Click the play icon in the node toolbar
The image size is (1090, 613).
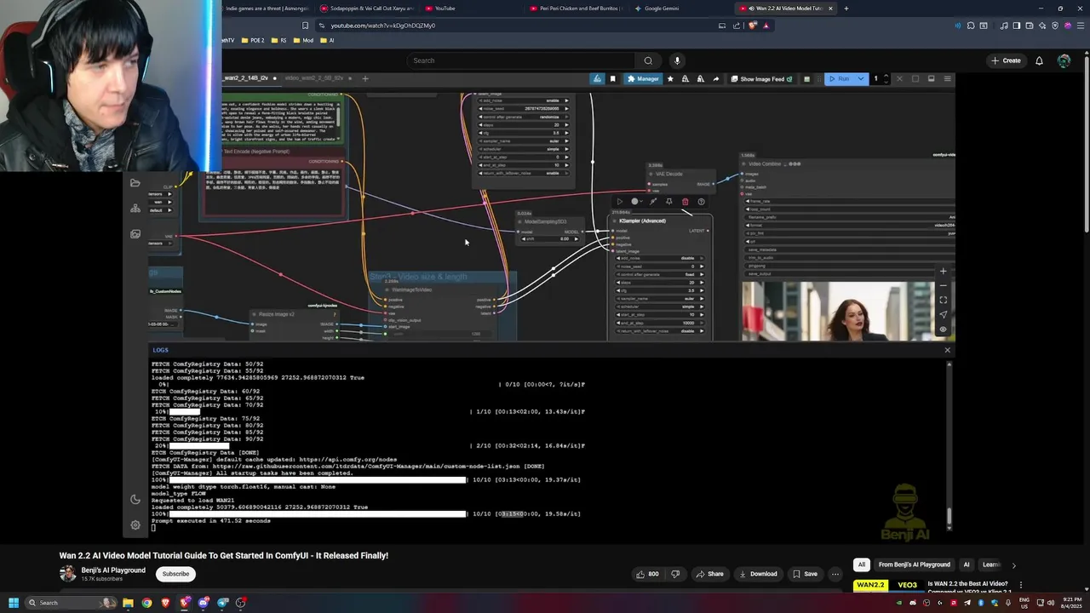619,202
